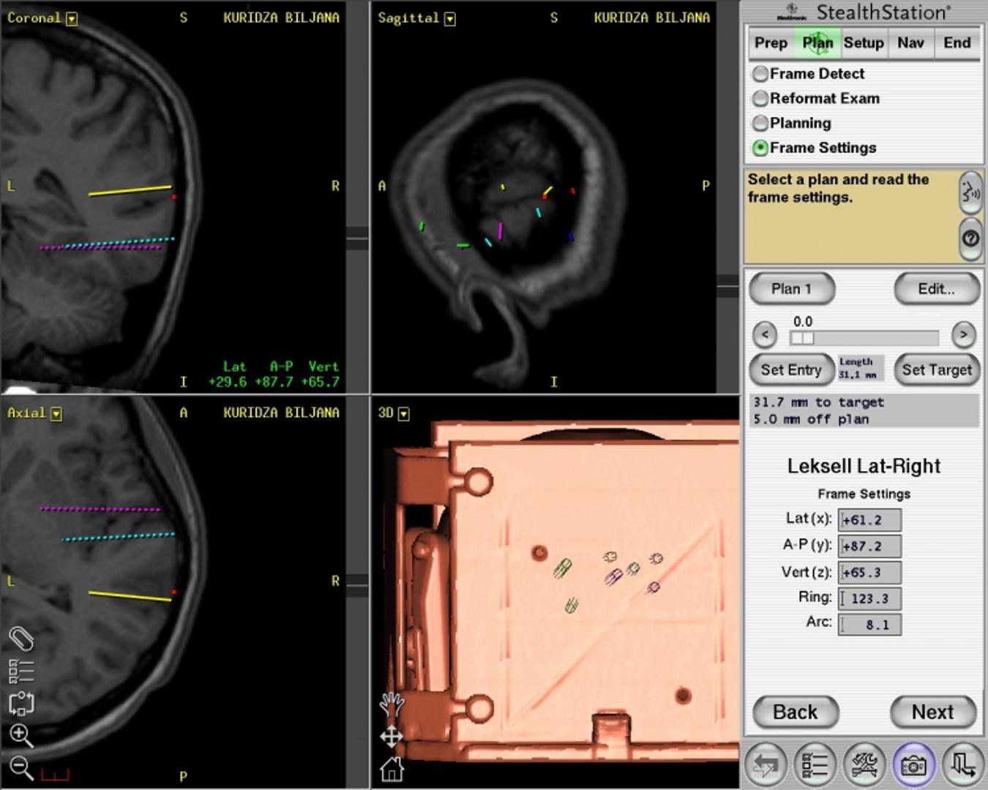Choose the Reformat Exam option
This screenshot has width=988, height=790.
(761, 99)
